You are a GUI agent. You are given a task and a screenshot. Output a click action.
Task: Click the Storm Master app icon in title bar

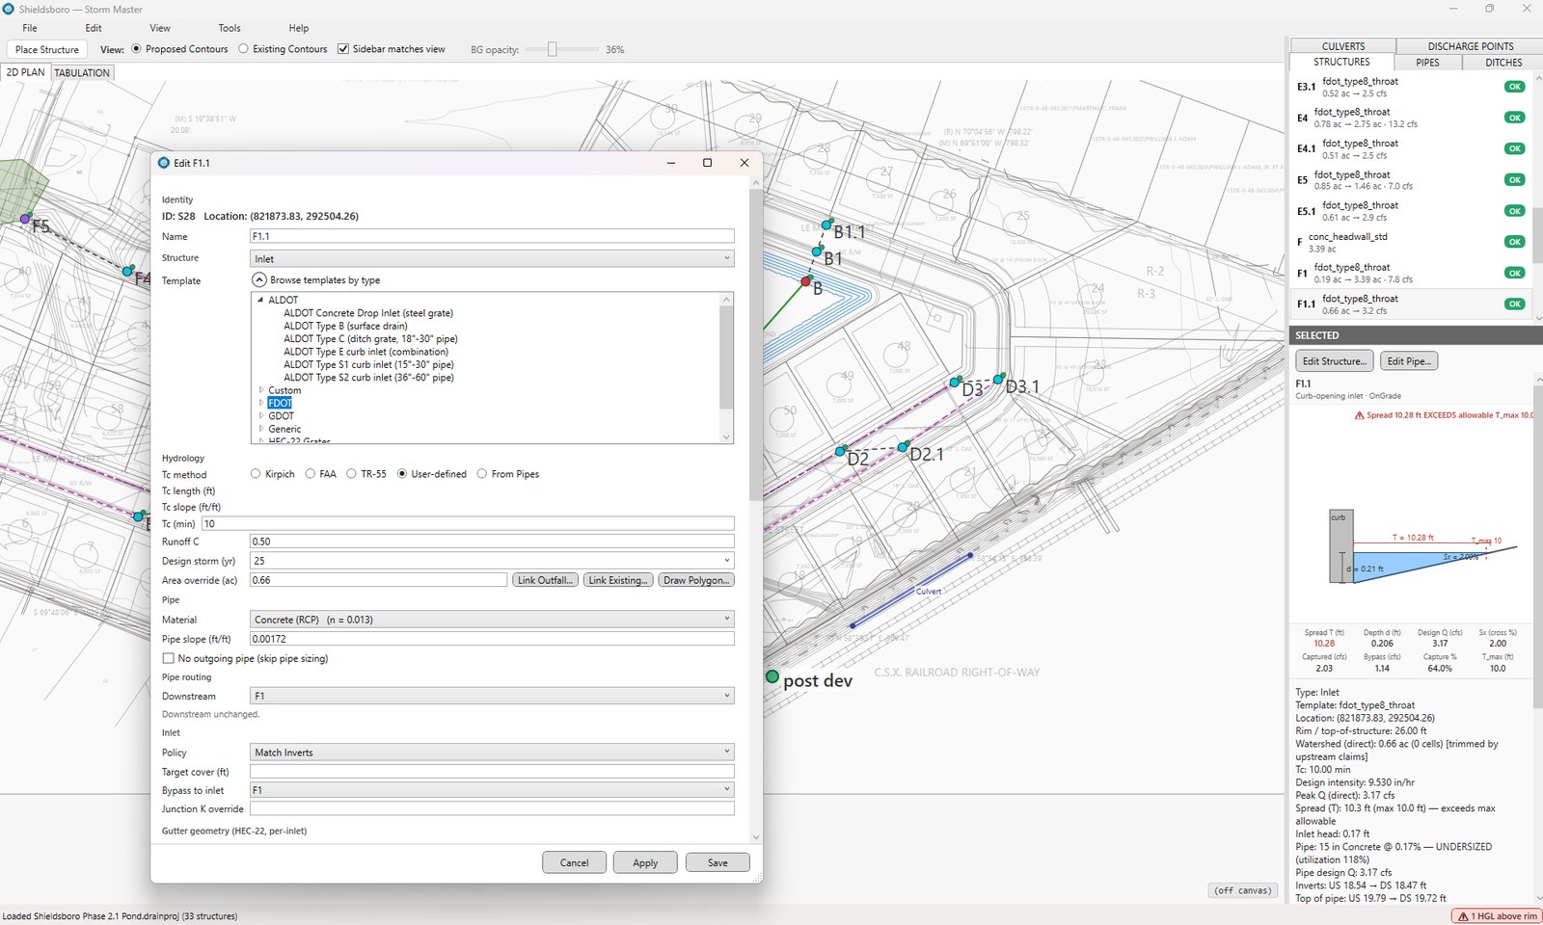pyautogui.click(x=9, y=9)
